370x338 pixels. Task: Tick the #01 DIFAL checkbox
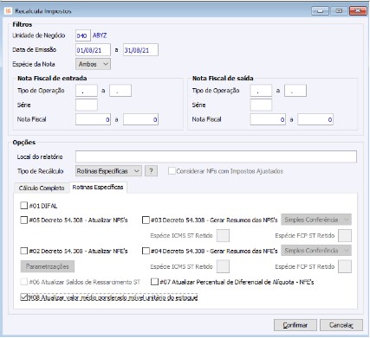tap(24, 206)
